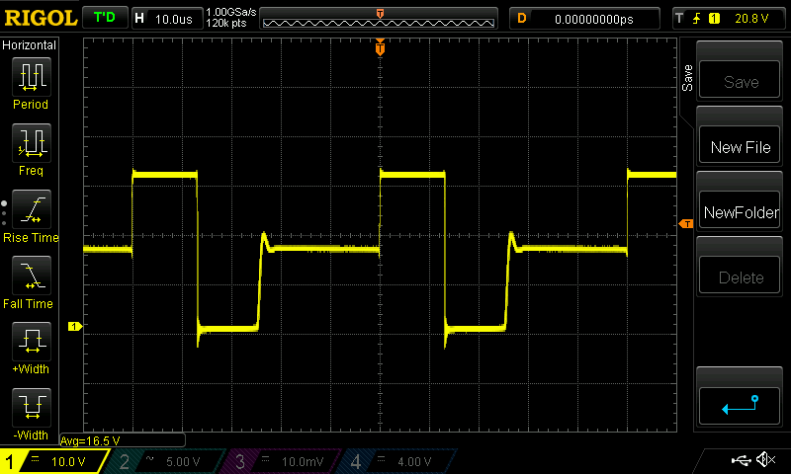791x474 pixels.
Task: Enable channel 4 at 4.00 V
Action: click(395, 461)
